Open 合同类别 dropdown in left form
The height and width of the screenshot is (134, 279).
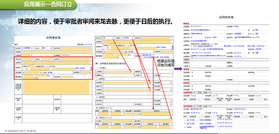point(29,55)
